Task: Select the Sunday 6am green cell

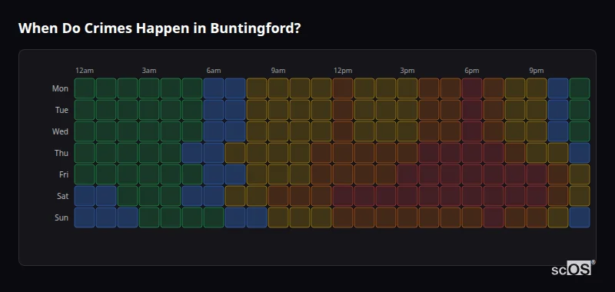Action: (x=214, y=217)
